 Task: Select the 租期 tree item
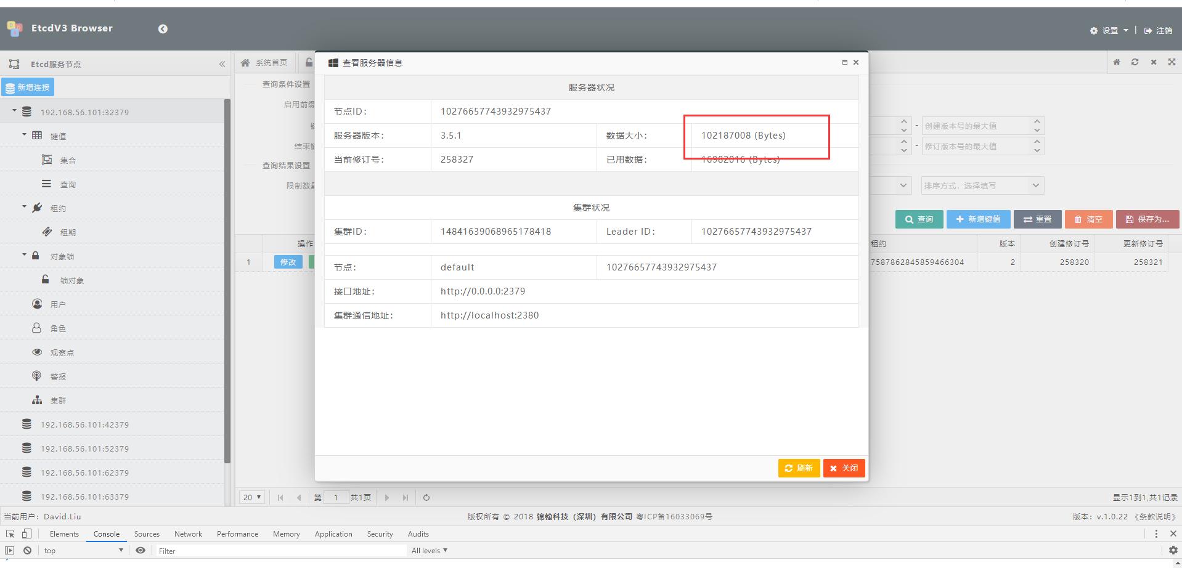[x=68, y=232]
